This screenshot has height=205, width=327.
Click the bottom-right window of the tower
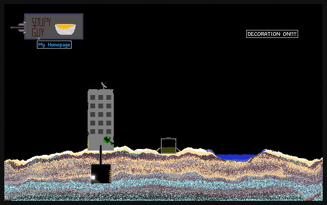[x=108, y=131]
